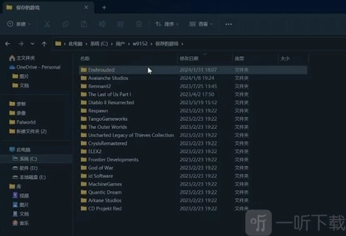346x236 pixels.
Task: Open recent locations chevron beside forward arrow
Action: tap(33, 43)
